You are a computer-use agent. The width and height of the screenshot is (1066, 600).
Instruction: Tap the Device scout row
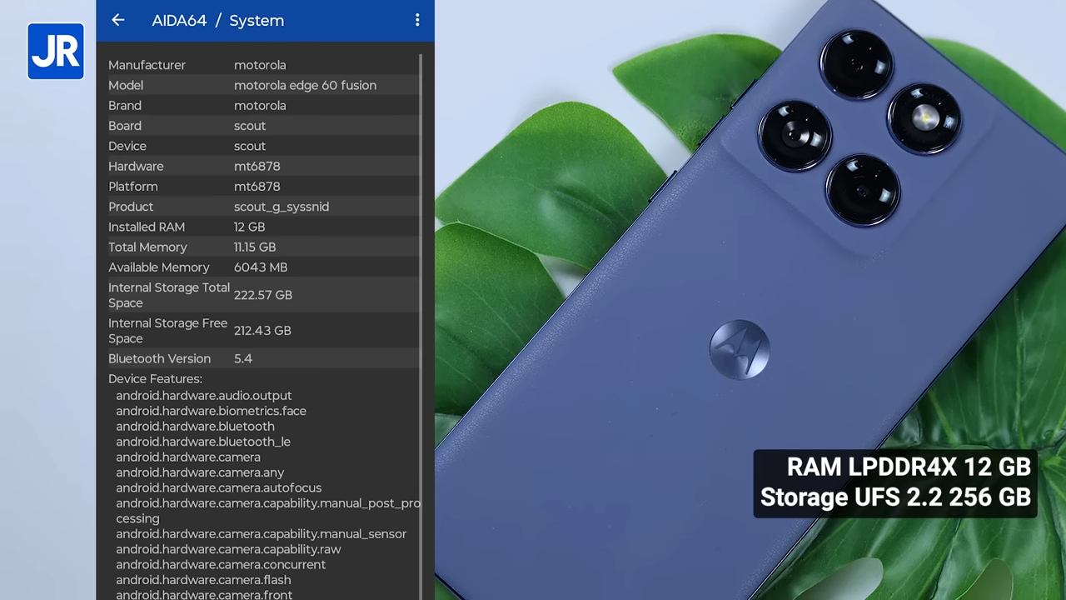(x=263, y=146)
